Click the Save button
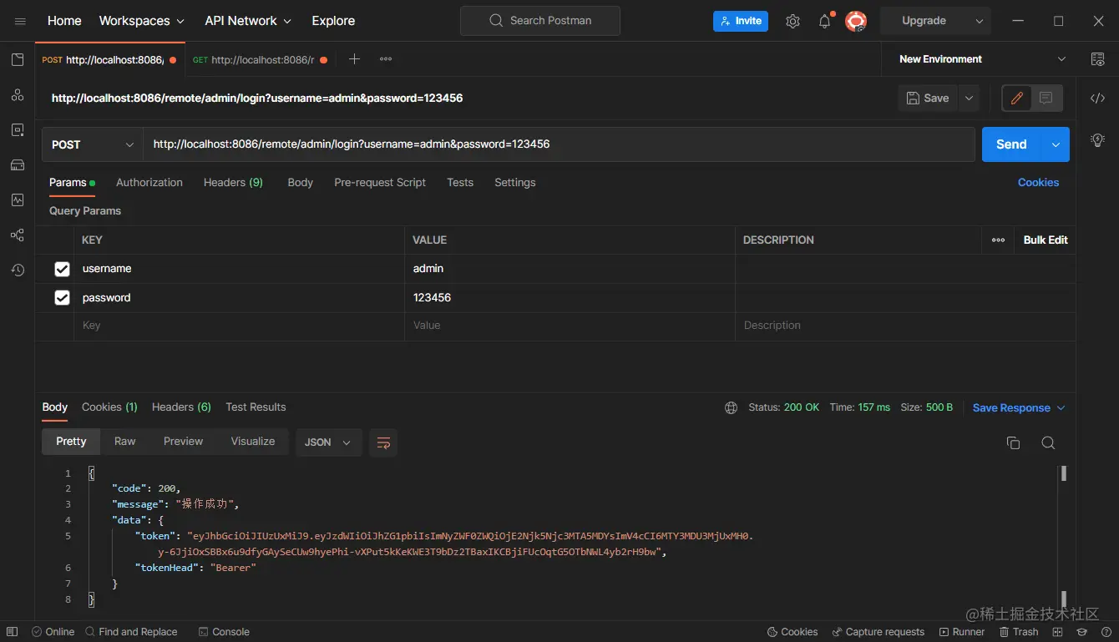 pyautogui.click(x=929, y=98)
